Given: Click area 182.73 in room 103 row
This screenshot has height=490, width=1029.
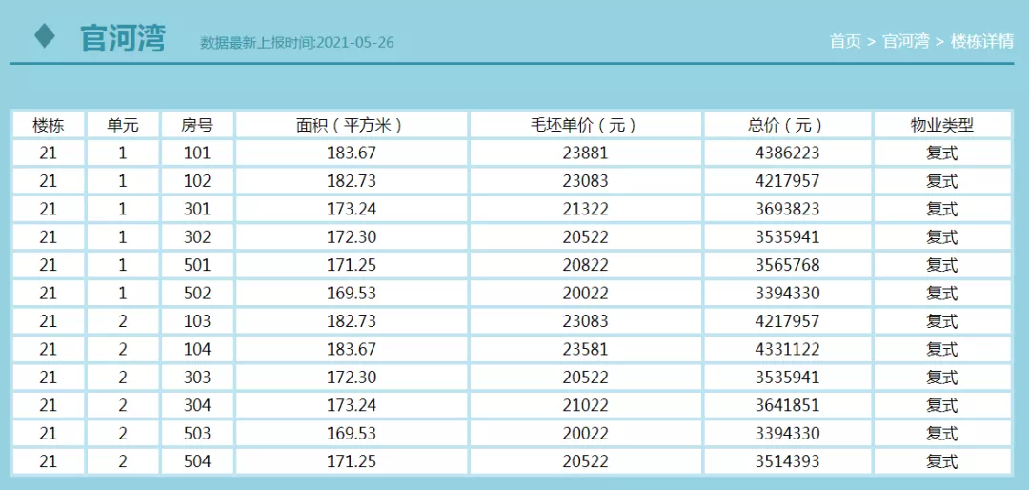Looking at the screenshot, I should click(x=352, y=321).
